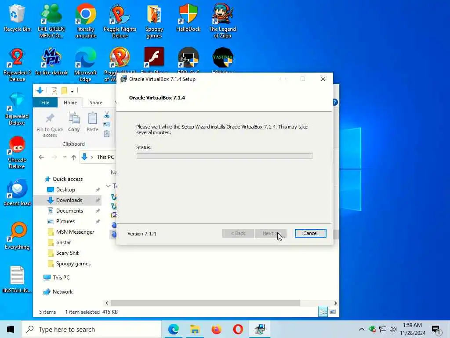450x338 pixels.
Task: Click the VirtualBox installer taskbar icon
Action: tap(259, 329)
